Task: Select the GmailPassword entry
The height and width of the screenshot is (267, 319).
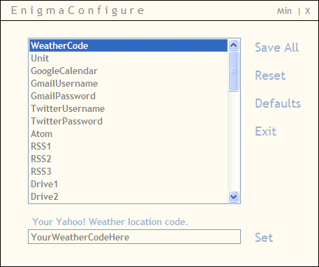Action: (128, 96)
